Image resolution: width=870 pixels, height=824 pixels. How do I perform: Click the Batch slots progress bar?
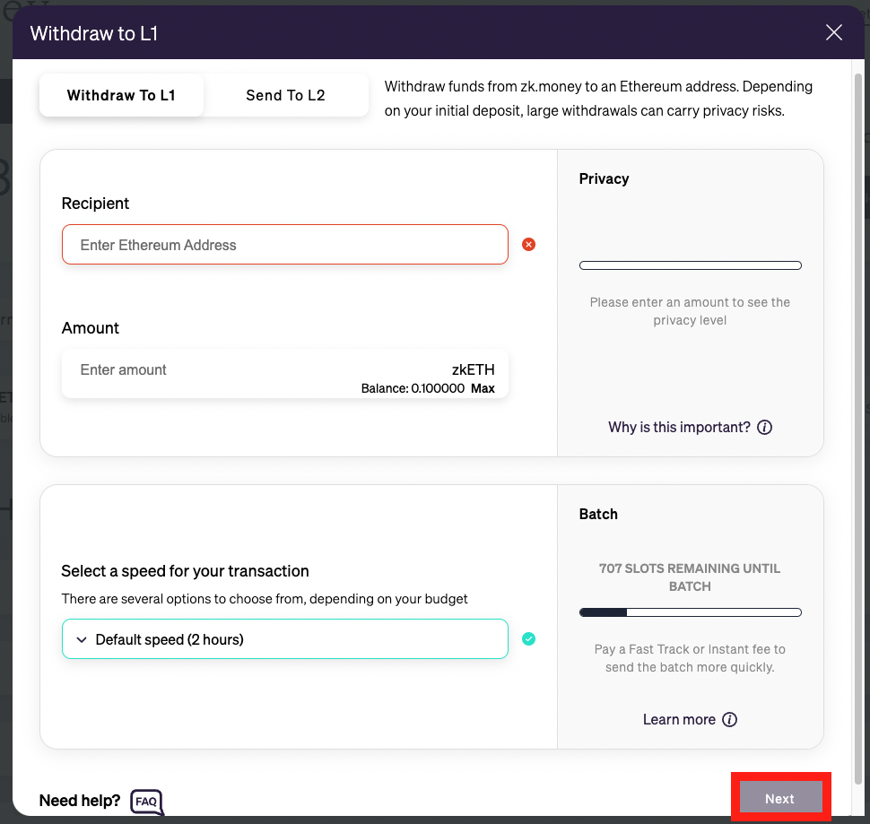coord(691,612)
